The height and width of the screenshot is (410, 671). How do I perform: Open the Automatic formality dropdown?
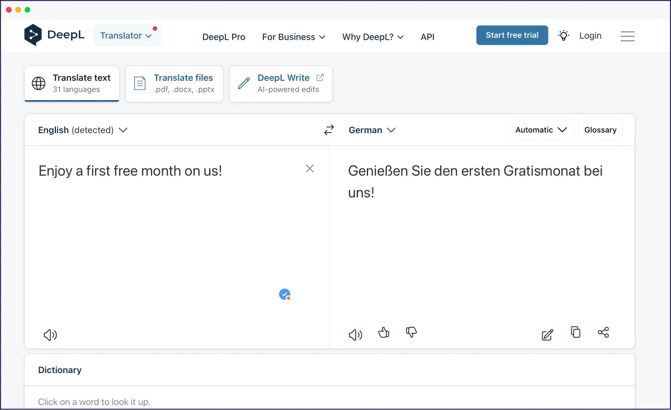(541, 129)
